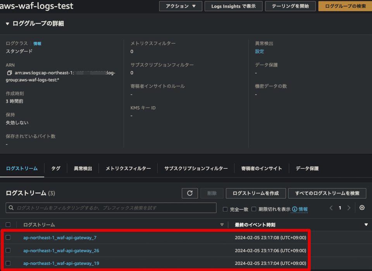Open log stream ap-northeast-1_waf-api-gateway_19
This screenshot has height=271, width=372.
point(61,263)
